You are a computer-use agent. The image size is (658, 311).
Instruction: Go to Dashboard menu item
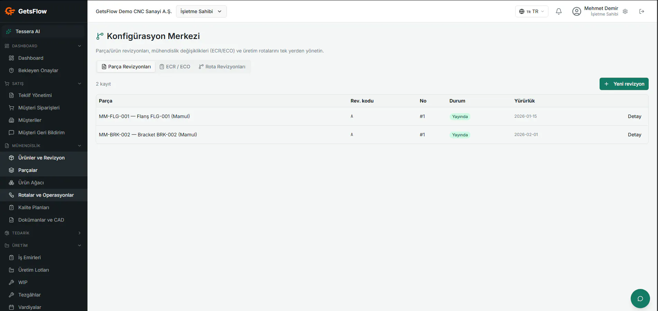44,58
